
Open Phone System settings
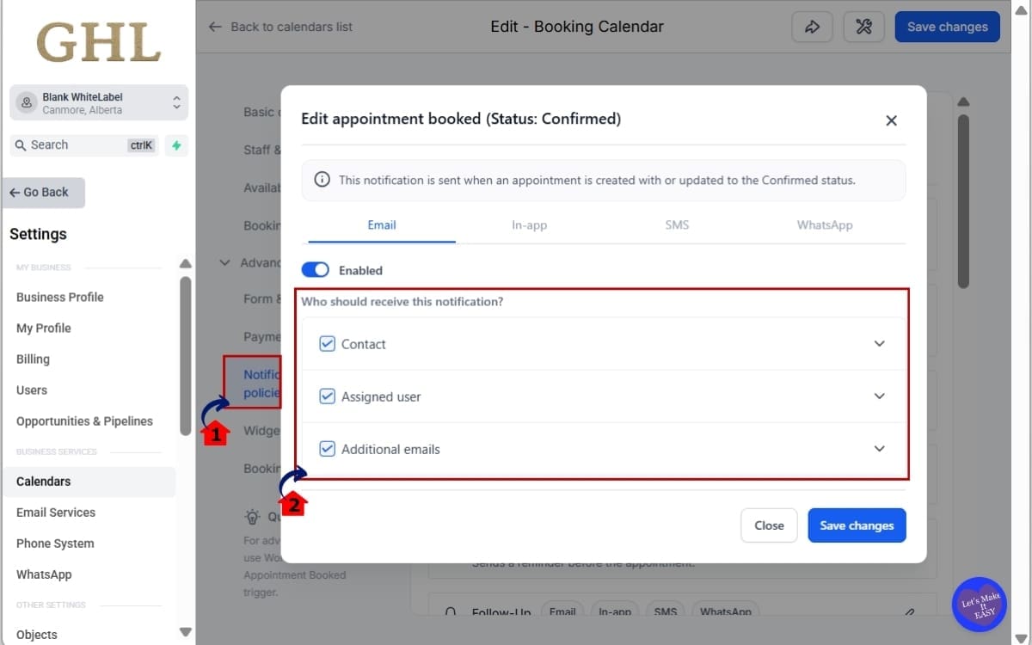point(55,543)
